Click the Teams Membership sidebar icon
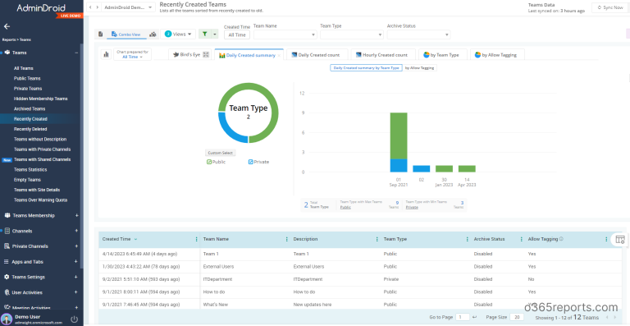This screenshot has width=630, height=326. pos(7,215)
